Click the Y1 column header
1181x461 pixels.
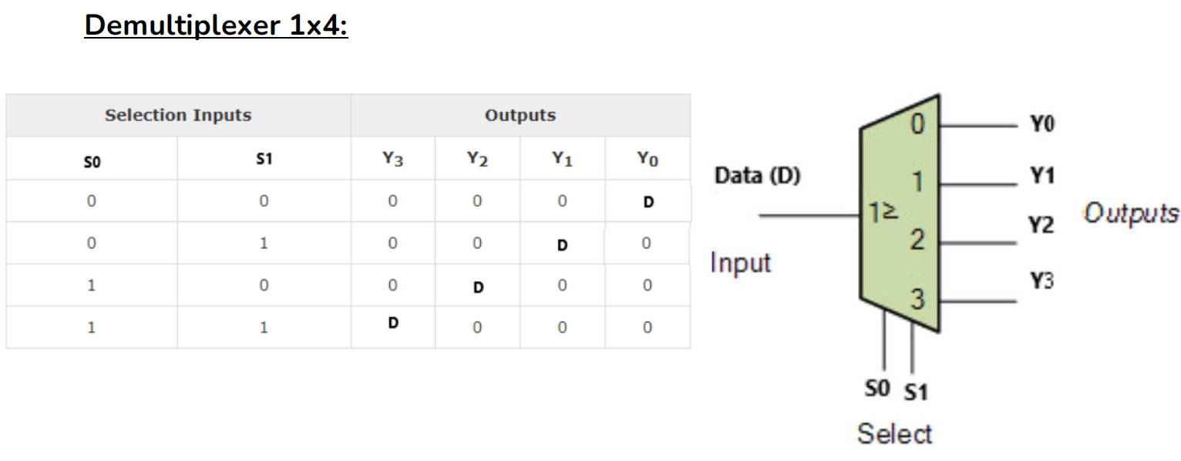pos(562,160)
